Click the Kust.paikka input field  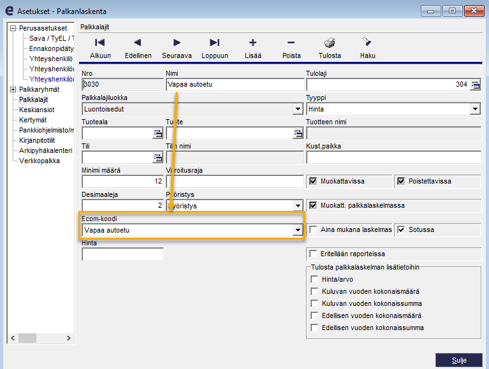393,157
